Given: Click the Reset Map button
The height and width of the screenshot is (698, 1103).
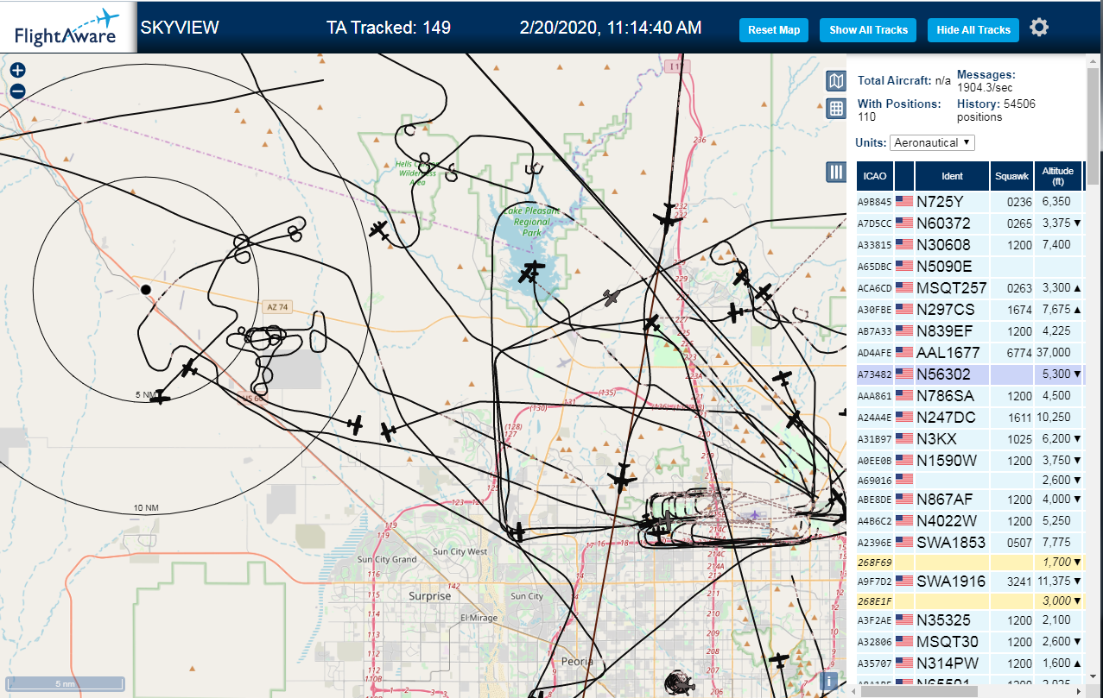Looking at the screenshot, I should [774, 30].
